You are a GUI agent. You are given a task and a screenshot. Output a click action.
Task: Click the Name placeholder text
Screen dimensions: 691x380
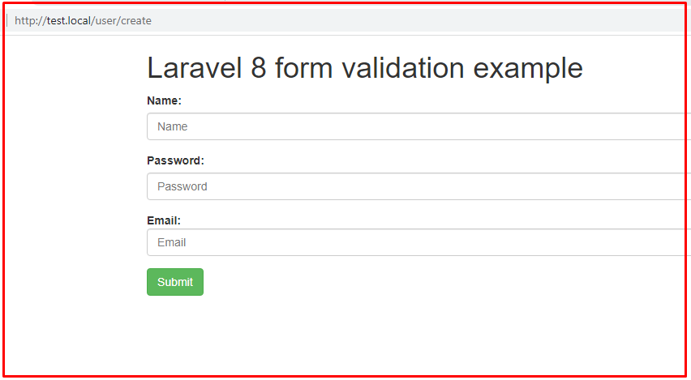pyautogui.click(x=173, y=126)
